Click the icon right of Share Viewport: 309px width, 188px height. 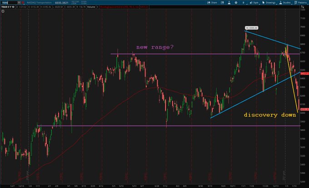click(x=222, y=3)
